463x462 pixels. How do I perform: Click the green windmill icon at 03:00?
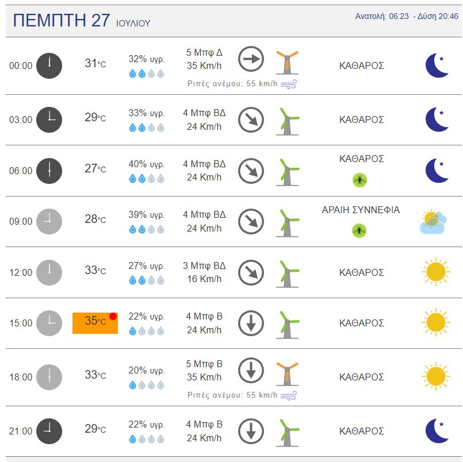pos(287,121)
